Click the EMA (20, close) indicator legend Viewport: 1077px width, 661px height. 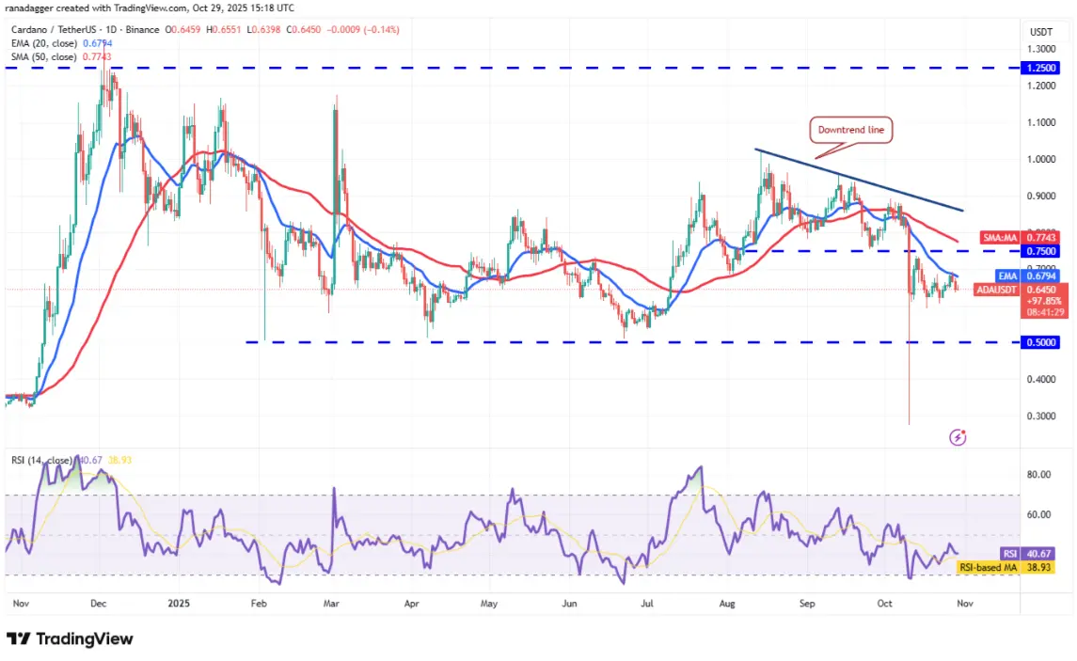coord(61,43)
